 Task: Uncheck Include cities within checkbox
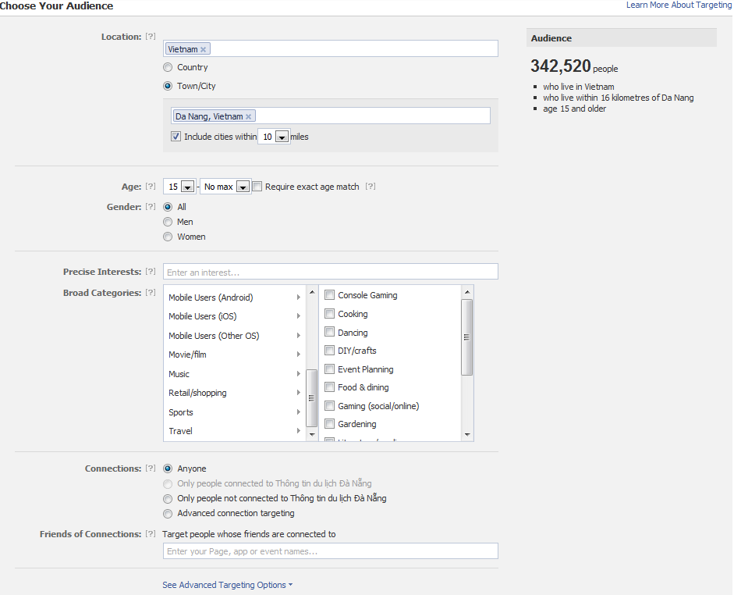pos(176,137)
